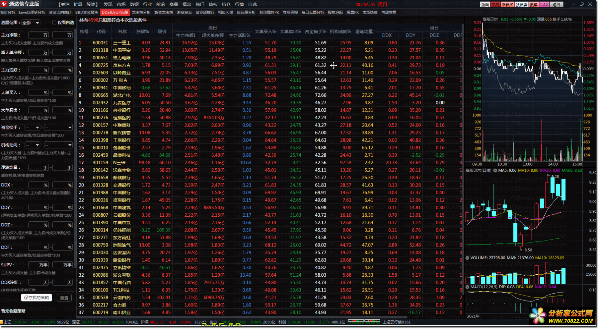Screen dimensions: 599x329
Task: Sort by the 主力净额 column header
Action: pos(186,35)
